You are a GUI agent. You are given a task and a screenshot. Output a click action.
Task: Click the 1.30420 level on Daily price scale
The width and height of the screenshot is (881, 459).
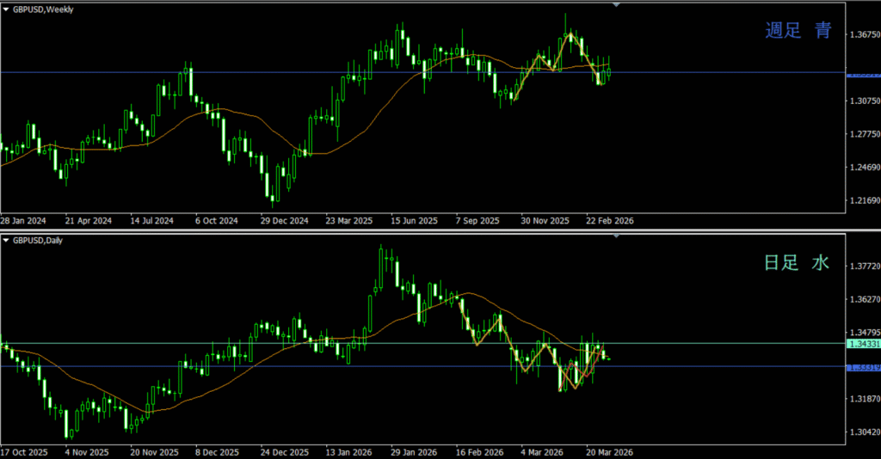863,433
